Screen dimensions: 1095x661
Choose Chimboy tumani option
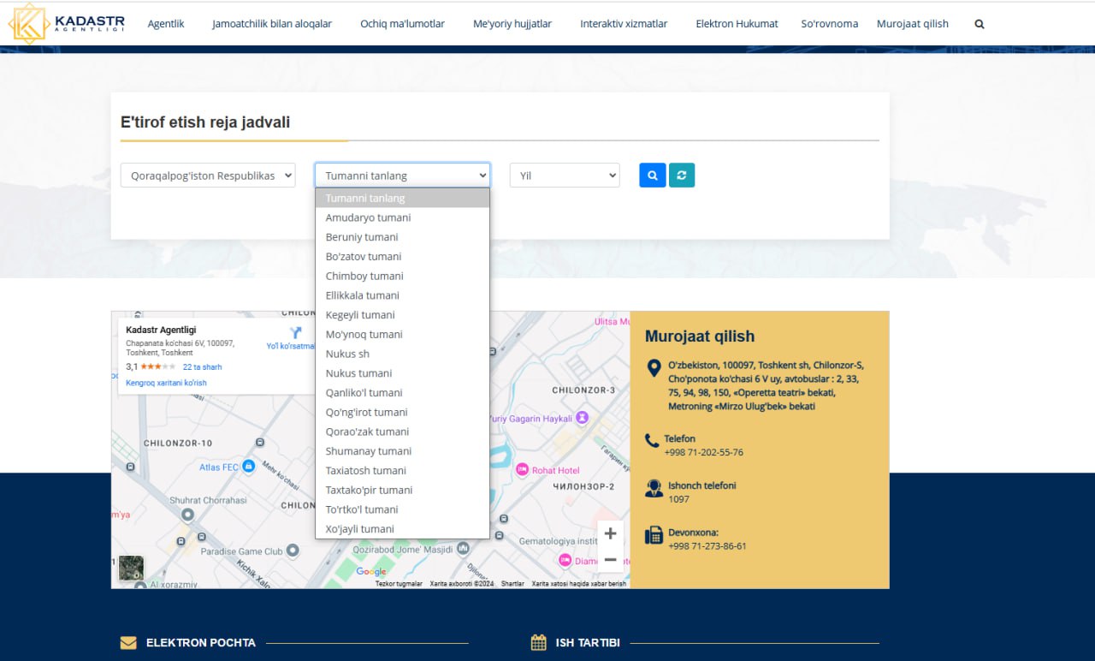pyautogui.click(x=364, y=276)
